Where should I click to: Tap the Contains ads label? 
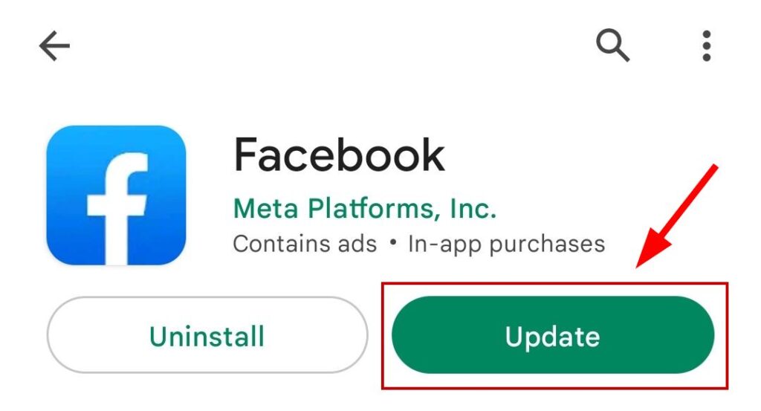tap(305, 244)
